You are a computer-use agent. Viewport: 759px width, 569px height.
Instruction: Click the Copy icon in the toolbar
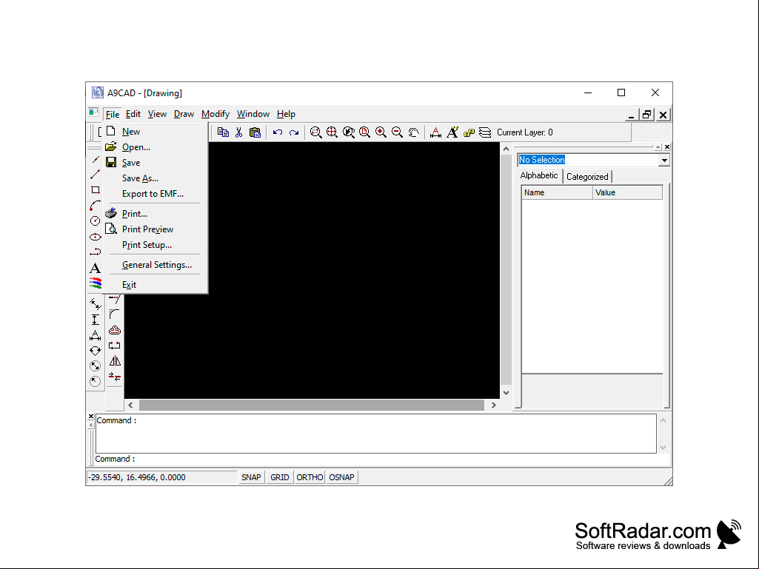pos(223,132)
